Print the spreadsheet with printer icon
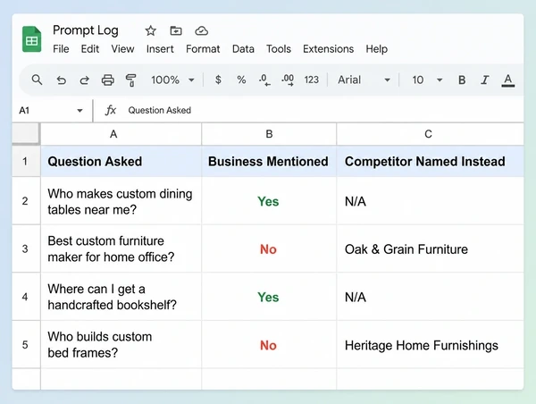The image size is (536, 404). (x=108, y=80)
